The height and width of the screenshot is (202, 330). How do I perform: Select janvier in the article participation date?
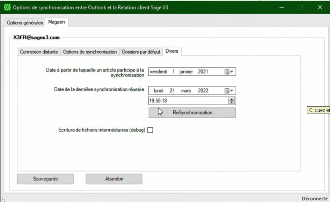tap(186, 72)
